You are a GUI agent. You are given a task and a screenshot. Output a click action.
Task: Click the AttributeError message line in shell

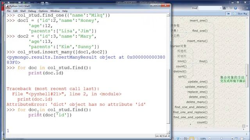click(76, 104)
